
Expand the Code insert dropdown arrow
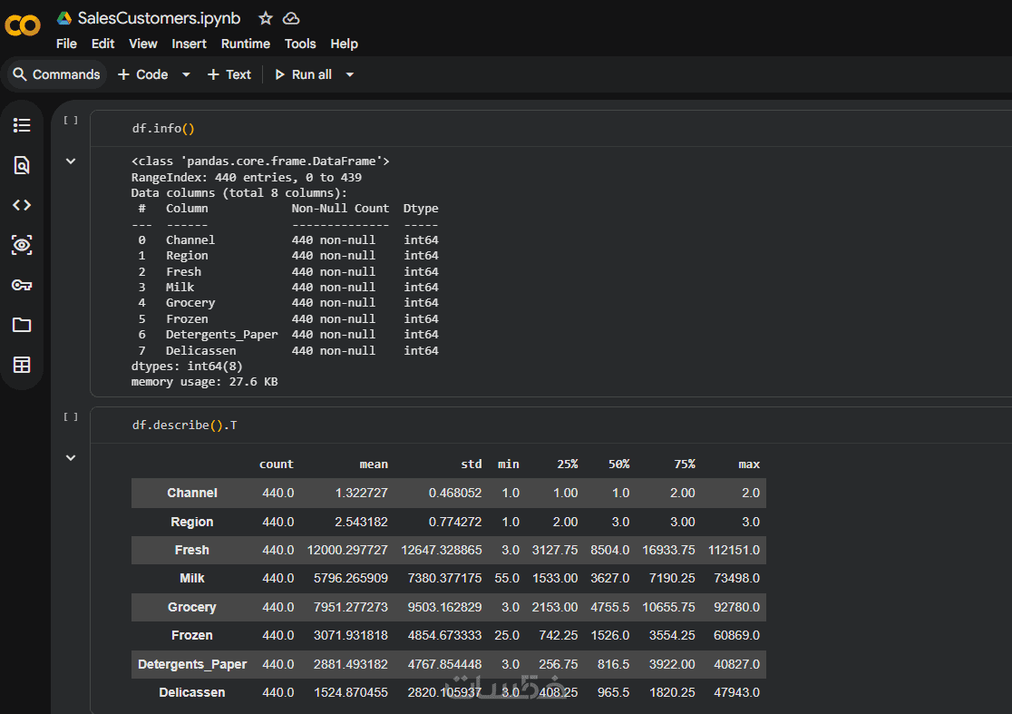click(186, 74)
